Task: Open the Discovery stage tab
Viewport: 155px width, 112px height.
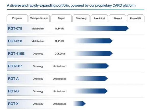Action: [81, 18]
